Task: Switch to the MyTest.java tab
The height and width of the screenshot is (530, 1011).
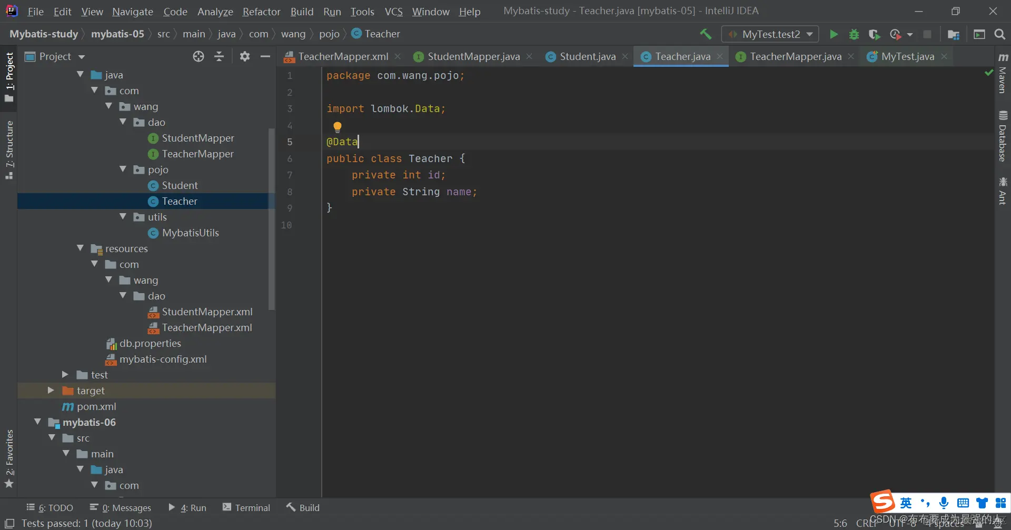Action: tap(907, 56)
